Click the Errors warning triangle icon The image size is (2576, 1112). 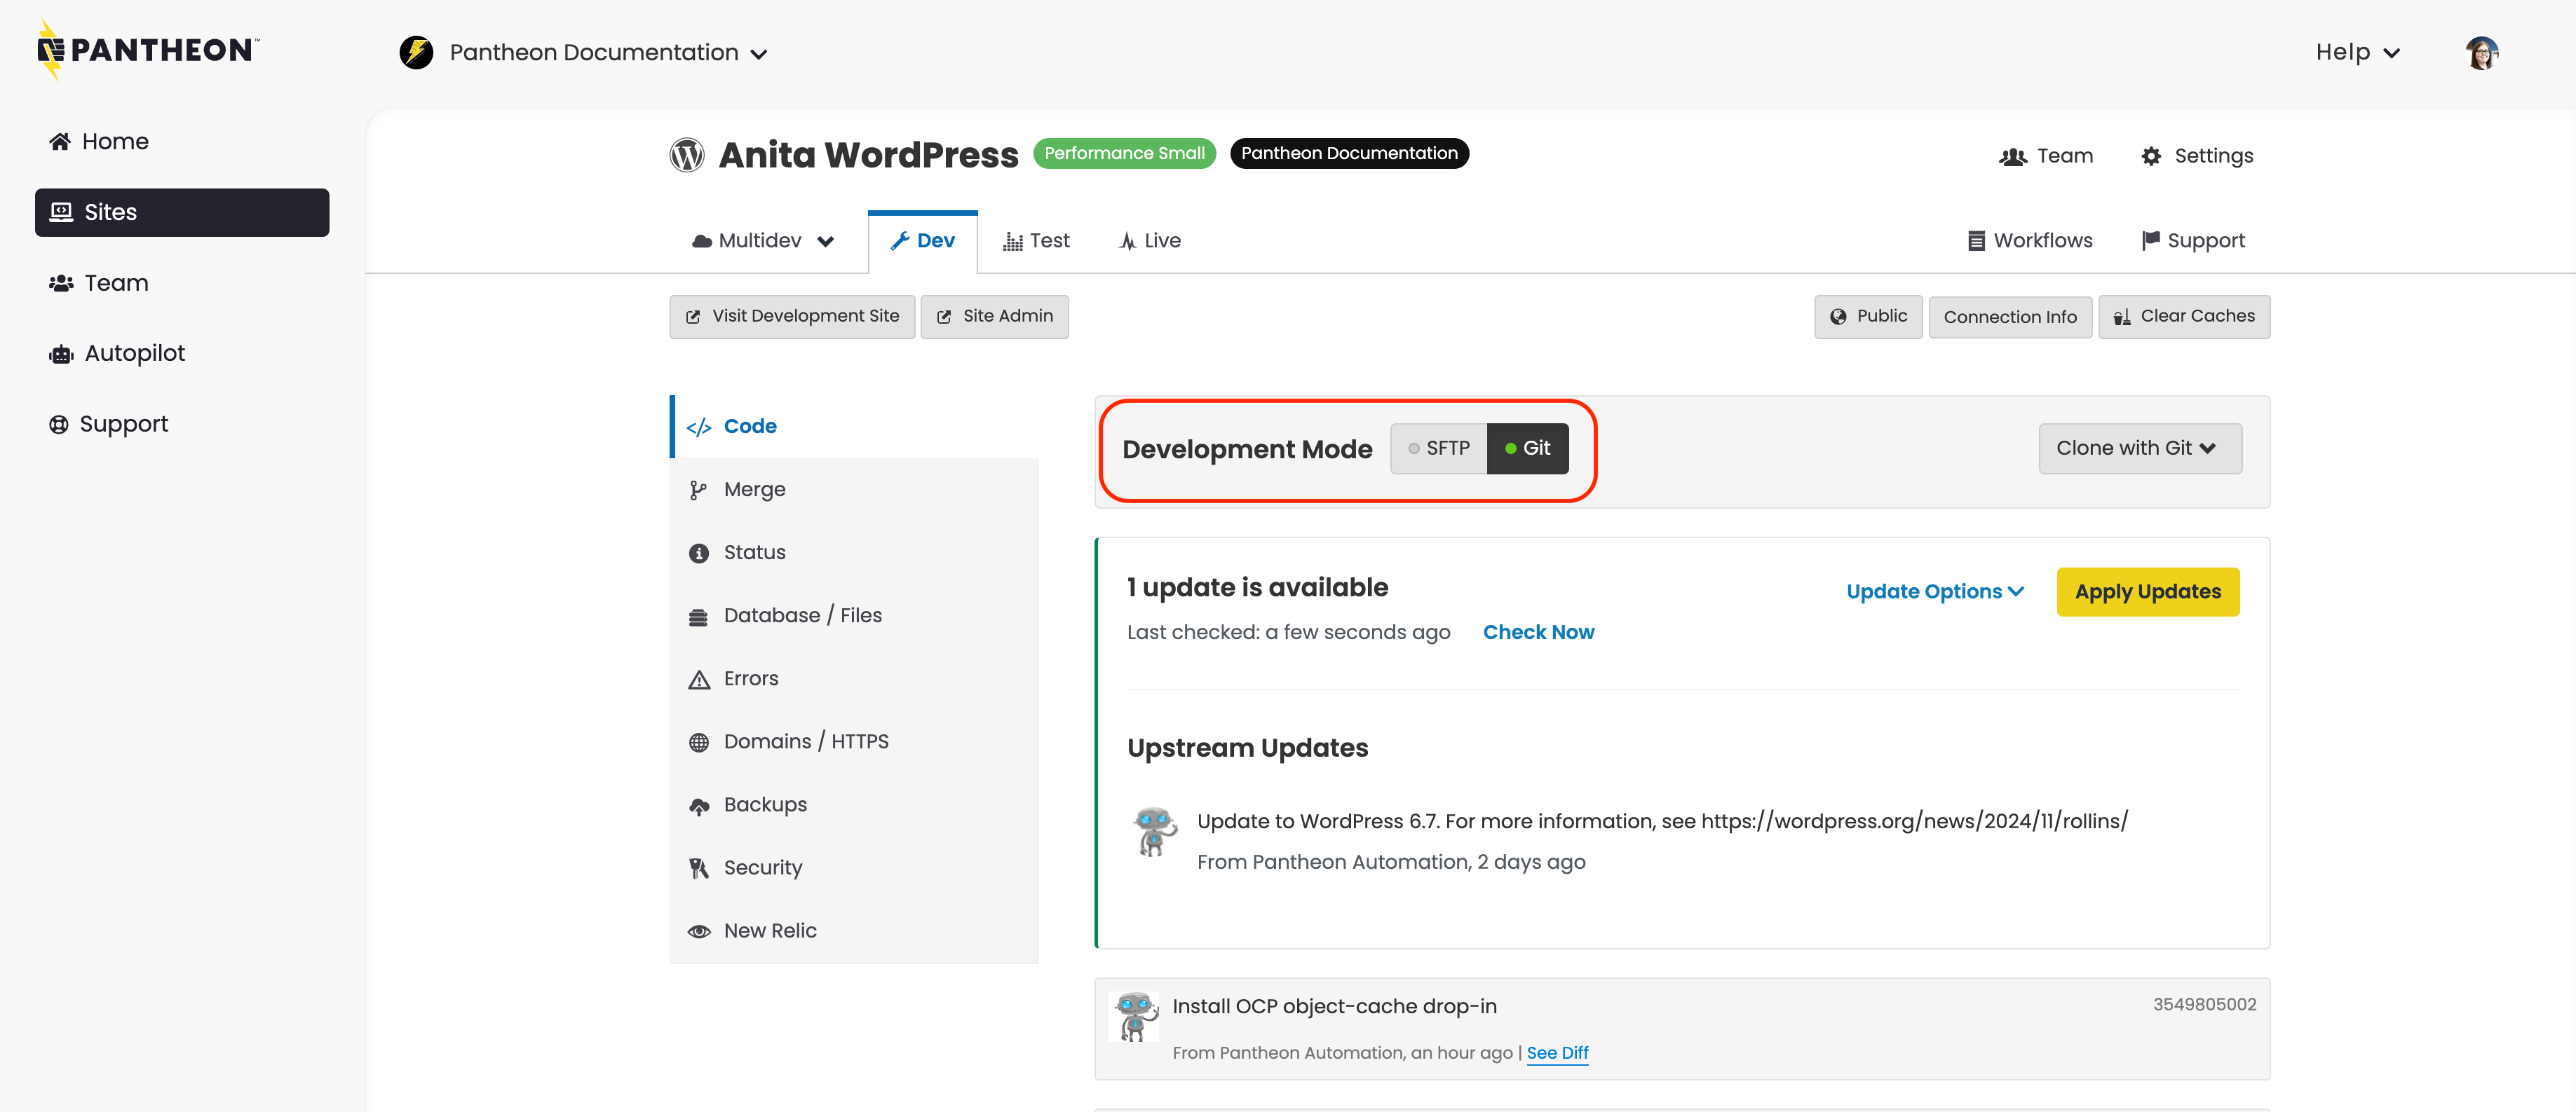pos(699,680)
